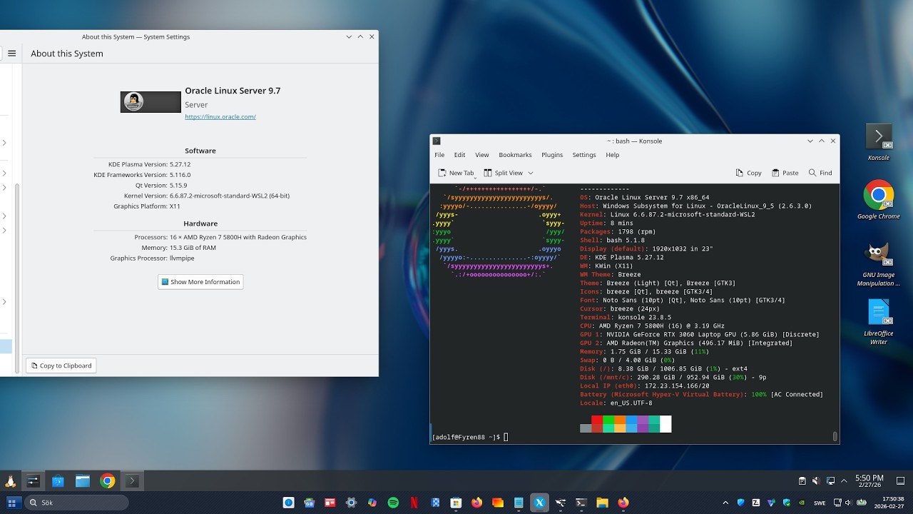Open Netflix from the Windows taskbar
This screenshot has height=514, width=913.
coord(414,503)
